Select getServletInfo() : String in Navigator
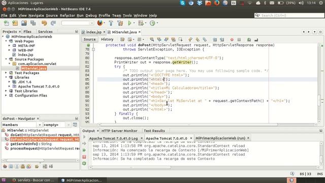The image size is (325, 183). pos(31,144)
